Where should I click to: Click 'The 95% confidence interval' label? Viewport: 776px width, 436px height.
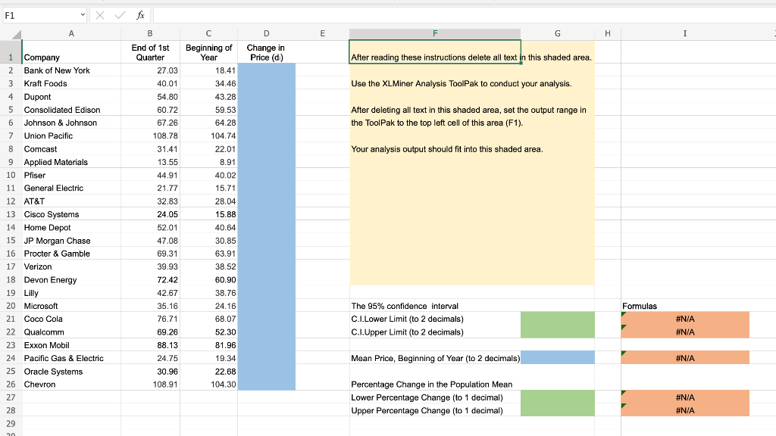click(x=435, y=306)
